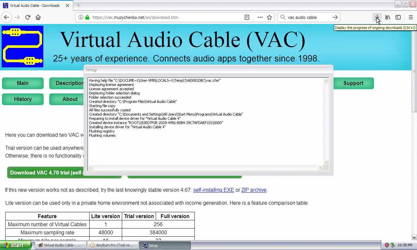
Task: Open the Firefox hamburger menu
Action: click(x=410, y=17)
